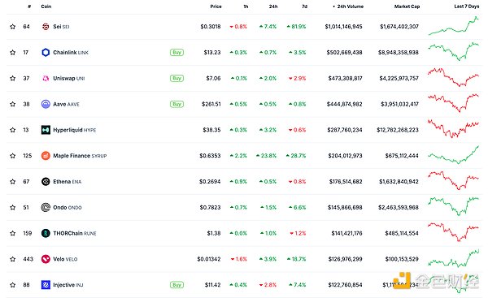Viewport: 488px width, 298px height.
Task: Star Hyperliquid as a favorite
Action: [12, 130]
